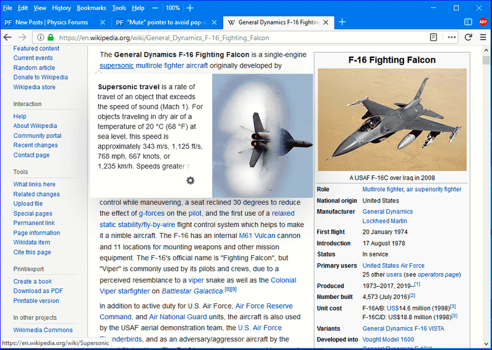
Task: Open page actions three-dot menu
Action: (452, 38)
